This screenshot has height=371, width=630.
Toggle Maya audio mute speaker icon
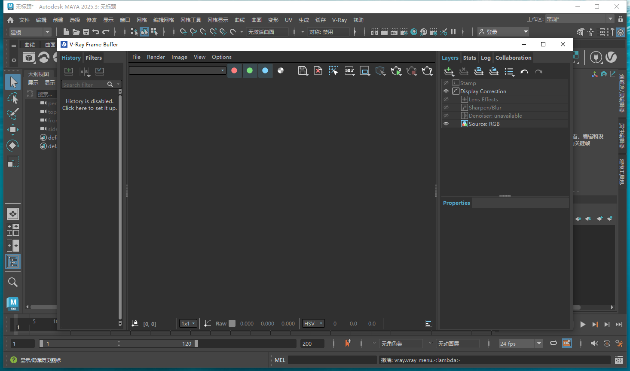pyautogui.click(x=594, y=343)
